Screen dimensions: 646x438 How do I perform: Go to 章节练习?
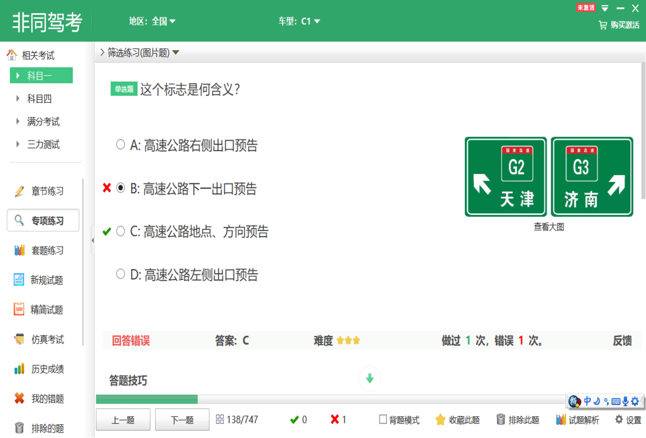pos(47,191)
